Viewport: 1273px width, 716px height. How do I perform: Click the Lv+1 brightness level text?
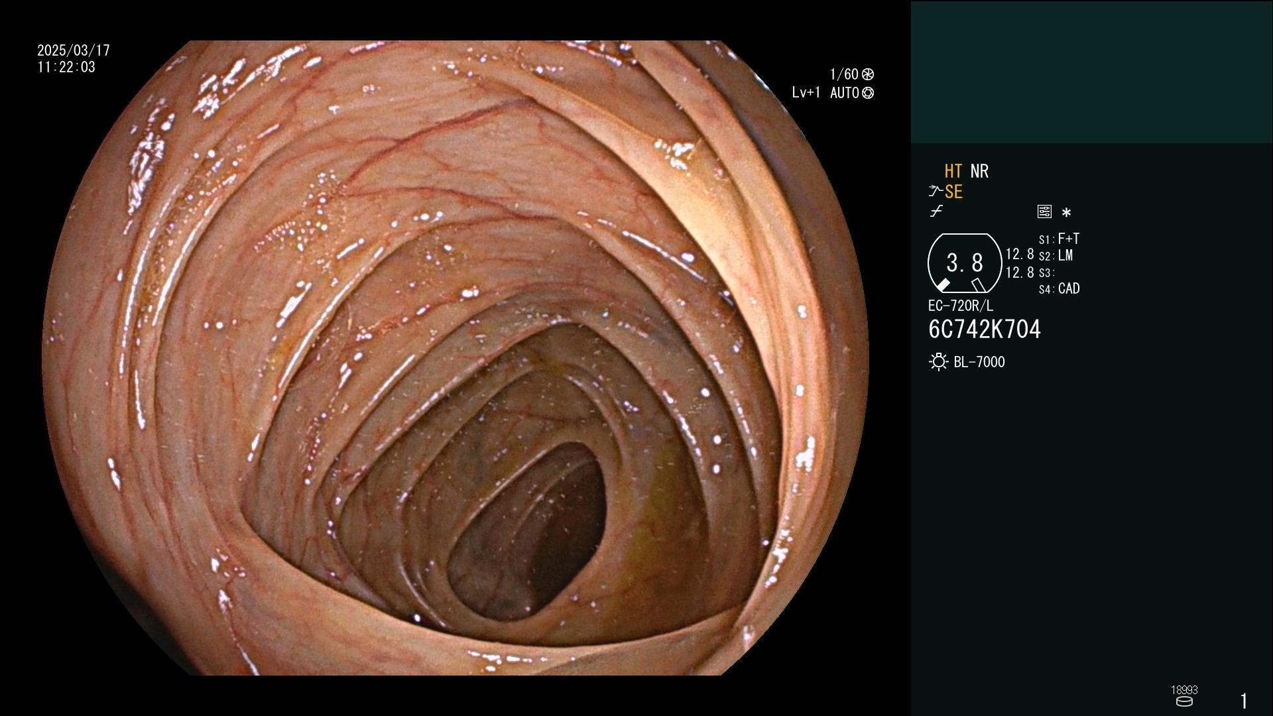[806, 93]
